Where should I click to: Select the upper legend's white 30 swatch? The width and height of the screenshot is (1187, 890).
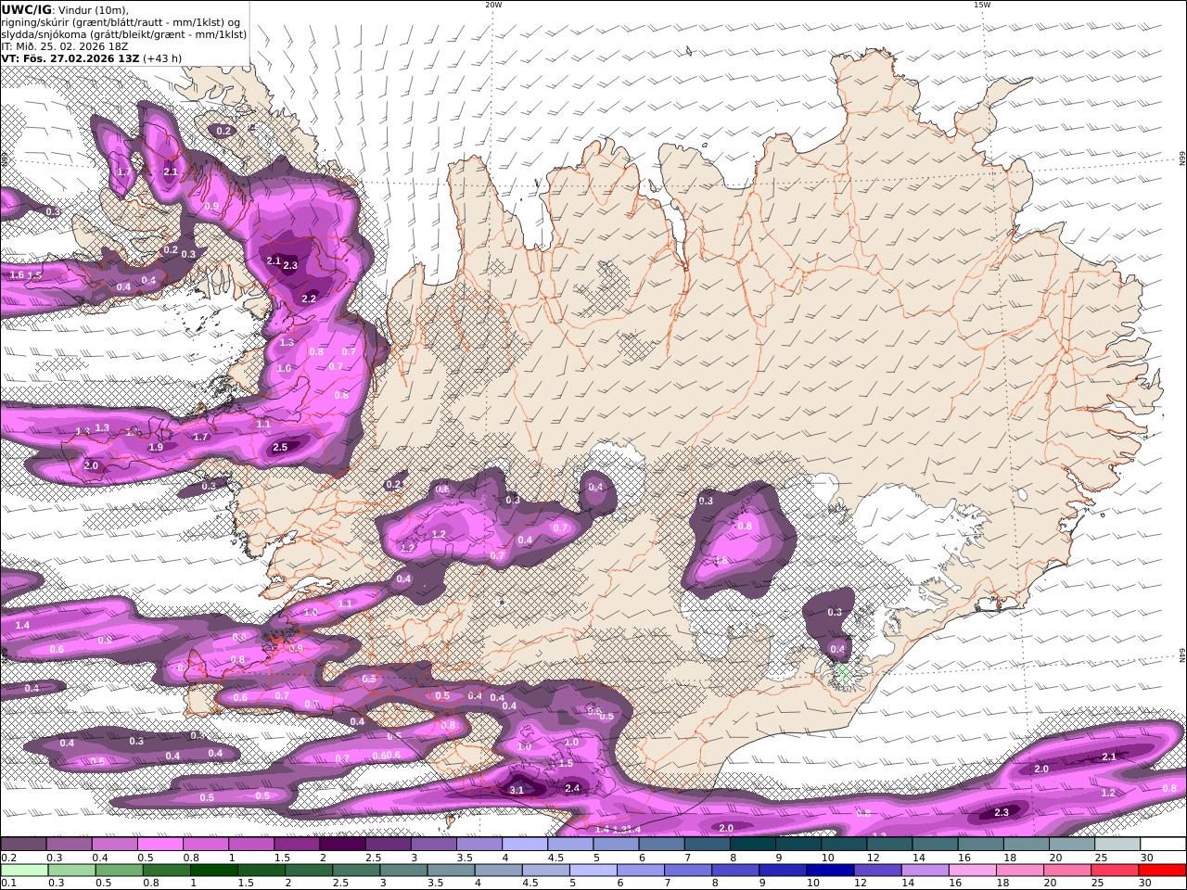click(x=1164, y=845)
